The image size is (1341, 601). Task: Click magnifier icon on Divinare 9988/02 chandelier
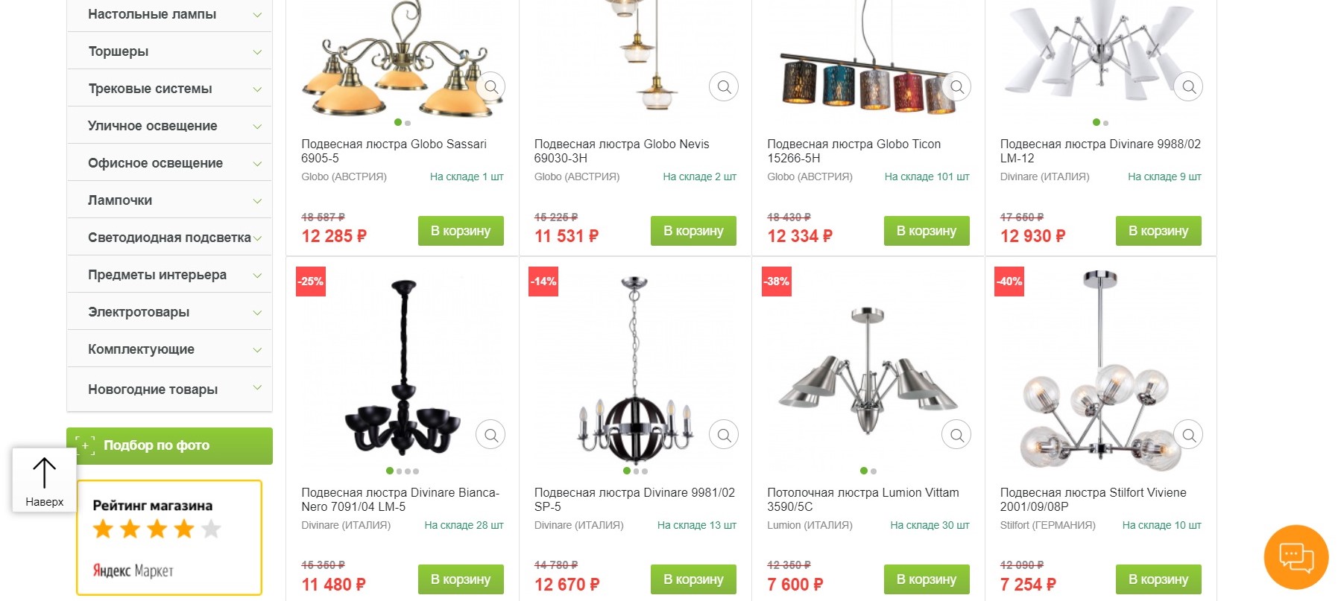[x=1189, y=87]
